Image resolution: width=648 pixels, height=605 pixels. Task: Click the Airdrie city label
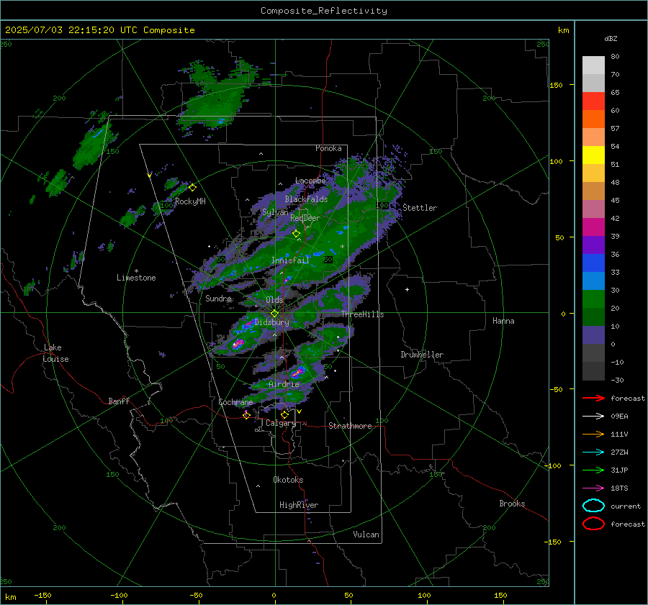[x=284, y=384]
